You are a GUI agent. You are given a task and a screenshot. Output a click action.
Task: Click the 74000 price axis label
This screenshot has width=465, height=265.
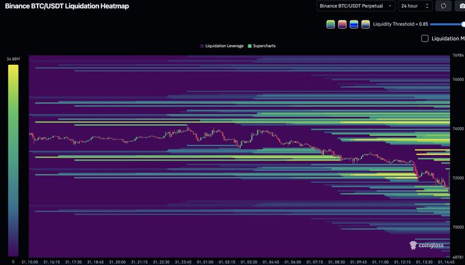point(458,129)
